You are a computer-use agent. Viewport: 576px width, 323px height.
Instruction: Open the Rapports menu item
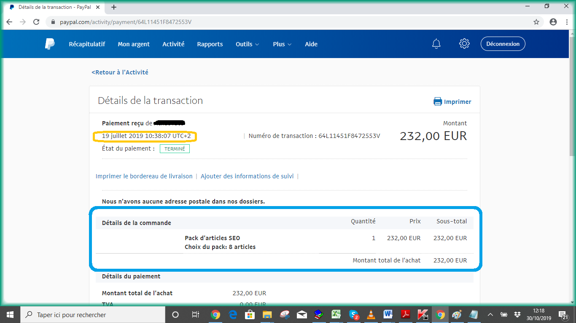[210, 44]
